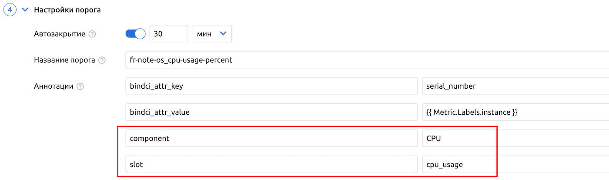Click the Настройки порога section heading
Screen dimensions: 609x180
tap(67, 10)
